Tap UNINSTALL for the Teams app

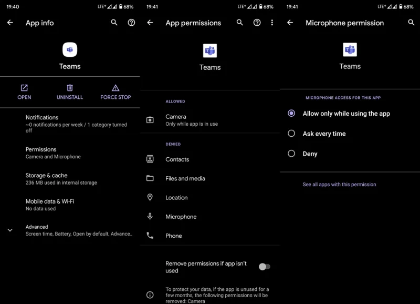(x=70, y=92)
